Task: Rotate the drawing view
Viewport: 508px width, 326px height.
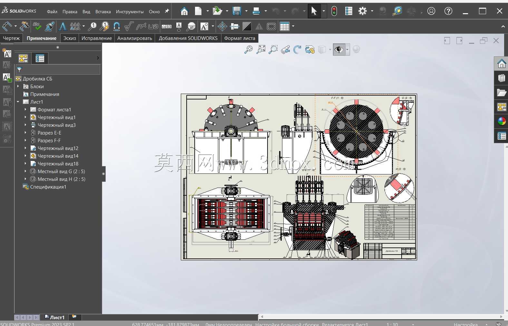Action: (x=297, y=49)
